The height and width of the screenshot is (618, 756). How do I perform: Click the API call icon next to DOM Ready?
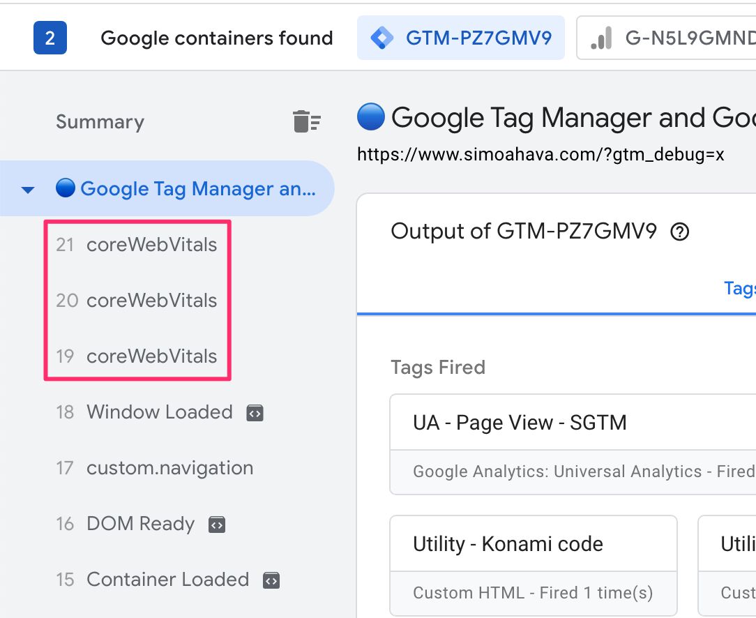coord(217,525)
